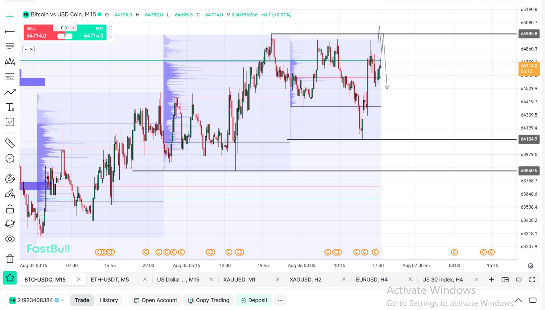
Task: Select the crosshair cursor tool
Action: pyautogui.click(x=10, y=17)
